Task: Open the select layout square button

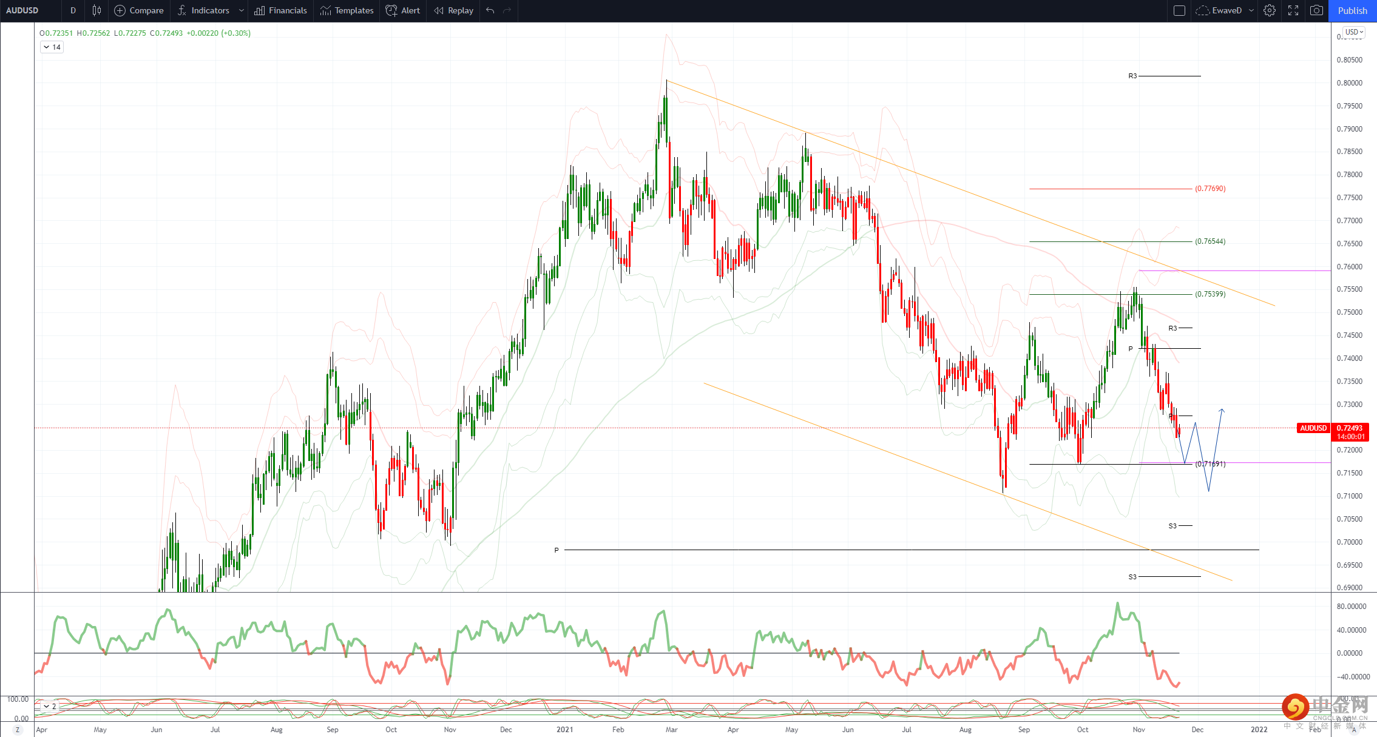Action: pos(1179,10)
